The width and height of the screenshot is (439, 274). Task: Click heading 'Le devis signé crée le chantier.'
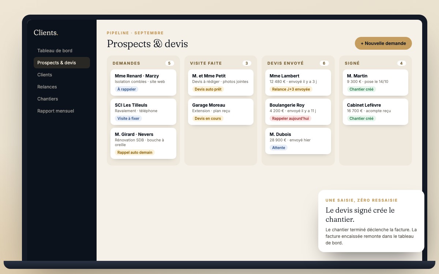pos(360,215)
